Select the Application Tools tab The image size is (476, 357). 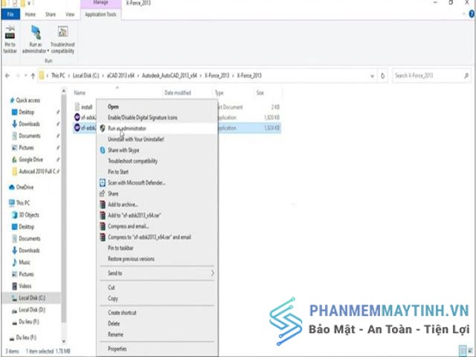click(x=100, y=14)
